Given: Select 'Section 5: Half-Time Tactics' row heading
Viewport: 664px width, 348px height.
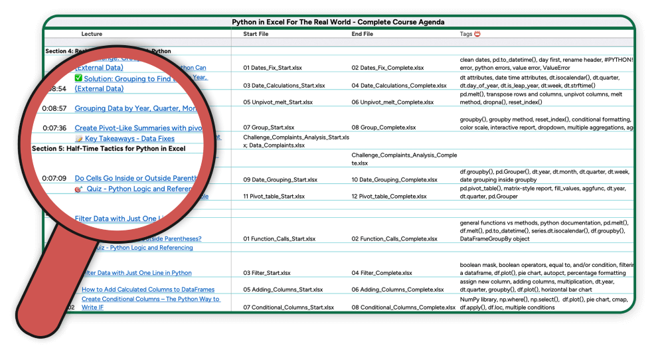Looking at the screenshot, I should click(108, 149).
